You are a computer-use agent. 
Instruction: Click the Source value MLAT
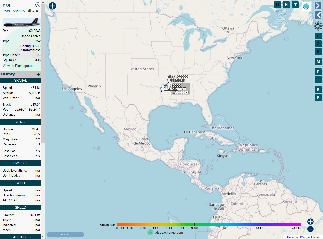pyautogui.click(x=36, y=129)
